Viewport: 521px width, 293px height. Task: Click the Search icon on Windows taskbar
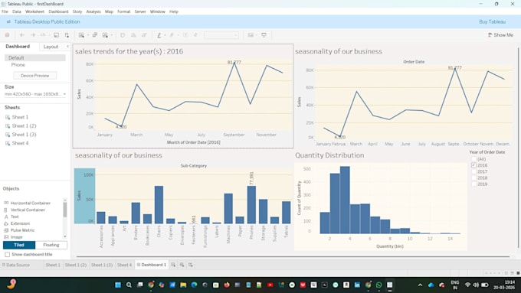[x=129, y=285]
